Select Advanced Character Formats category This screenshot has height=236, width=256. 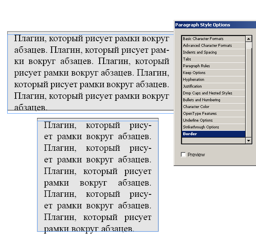pos(214,46)
